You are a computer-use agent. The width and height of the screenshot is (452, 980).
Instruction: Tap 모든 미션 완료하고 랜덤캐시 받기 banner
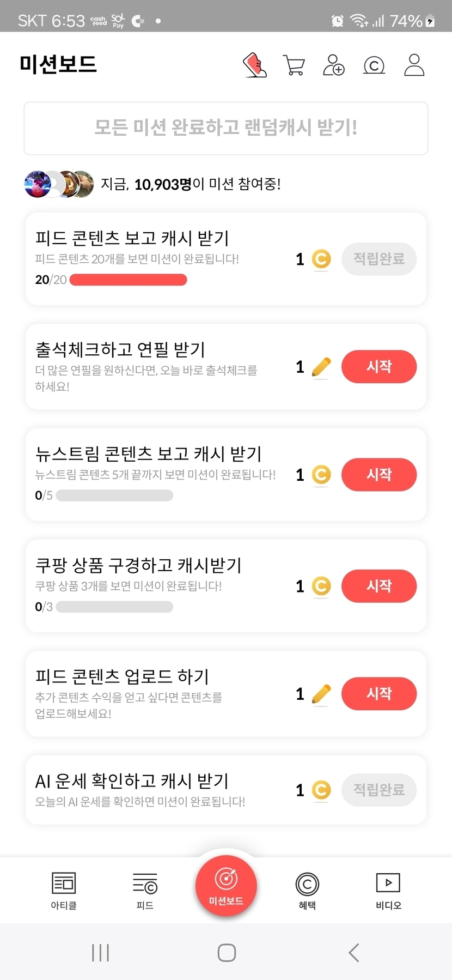(x=226, y=128)
